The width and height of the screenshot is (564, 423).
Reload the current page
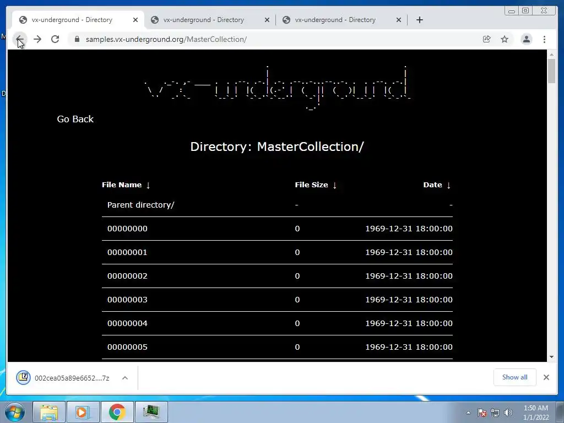point(55,39)
